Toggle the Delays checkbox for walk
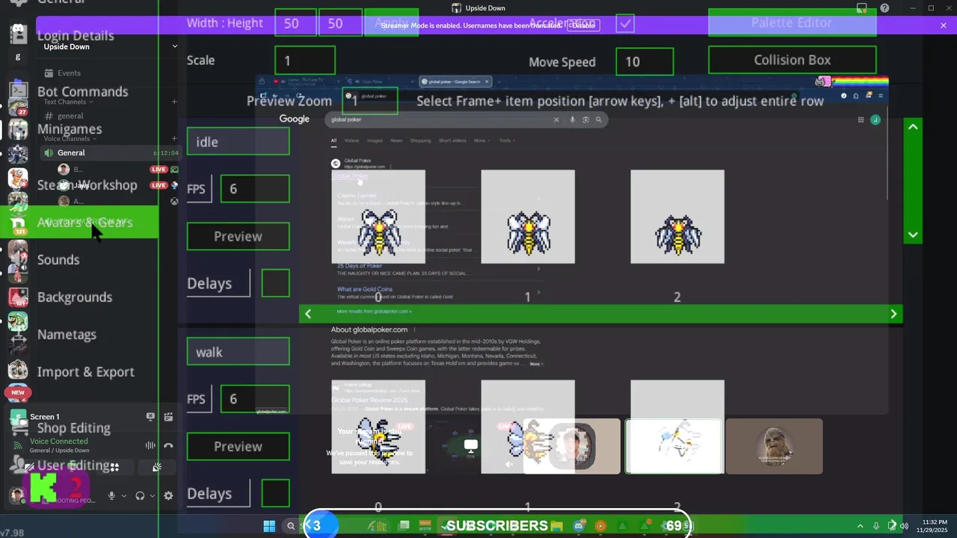This screenshot has width=957, height=538. coord(275,493)
